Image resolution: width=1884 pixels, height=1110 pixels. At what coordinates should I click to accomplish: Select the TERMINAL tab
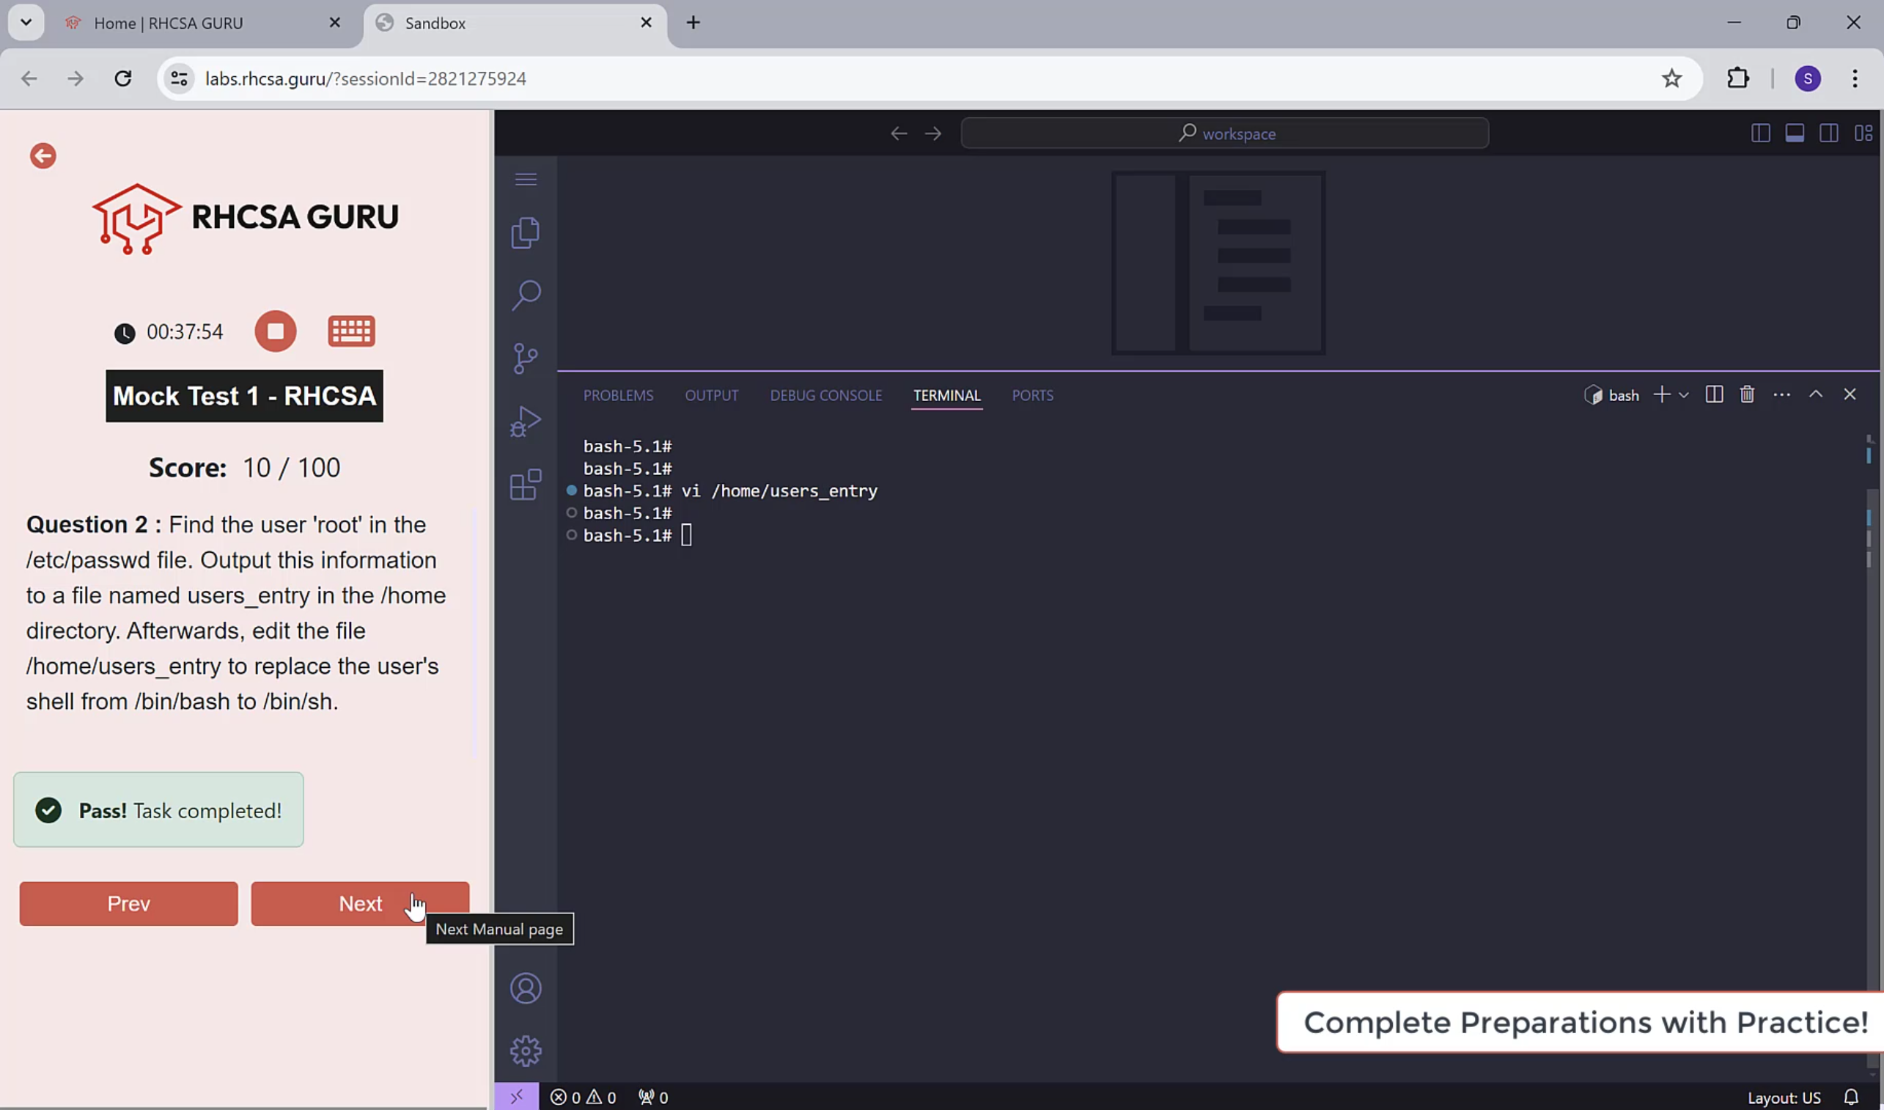click(x=946, y=395)
